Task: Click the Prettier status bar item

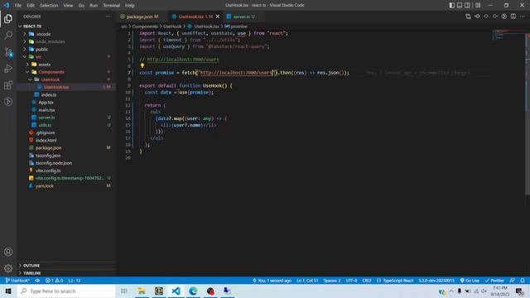Action: [494, 281]
